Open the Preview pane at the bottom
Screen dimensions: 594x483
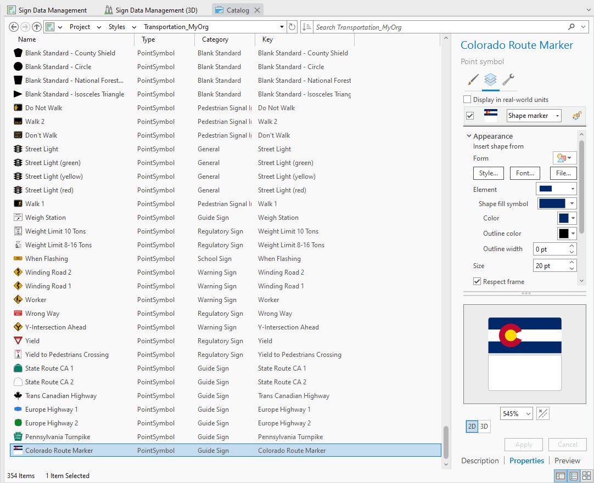567,461
